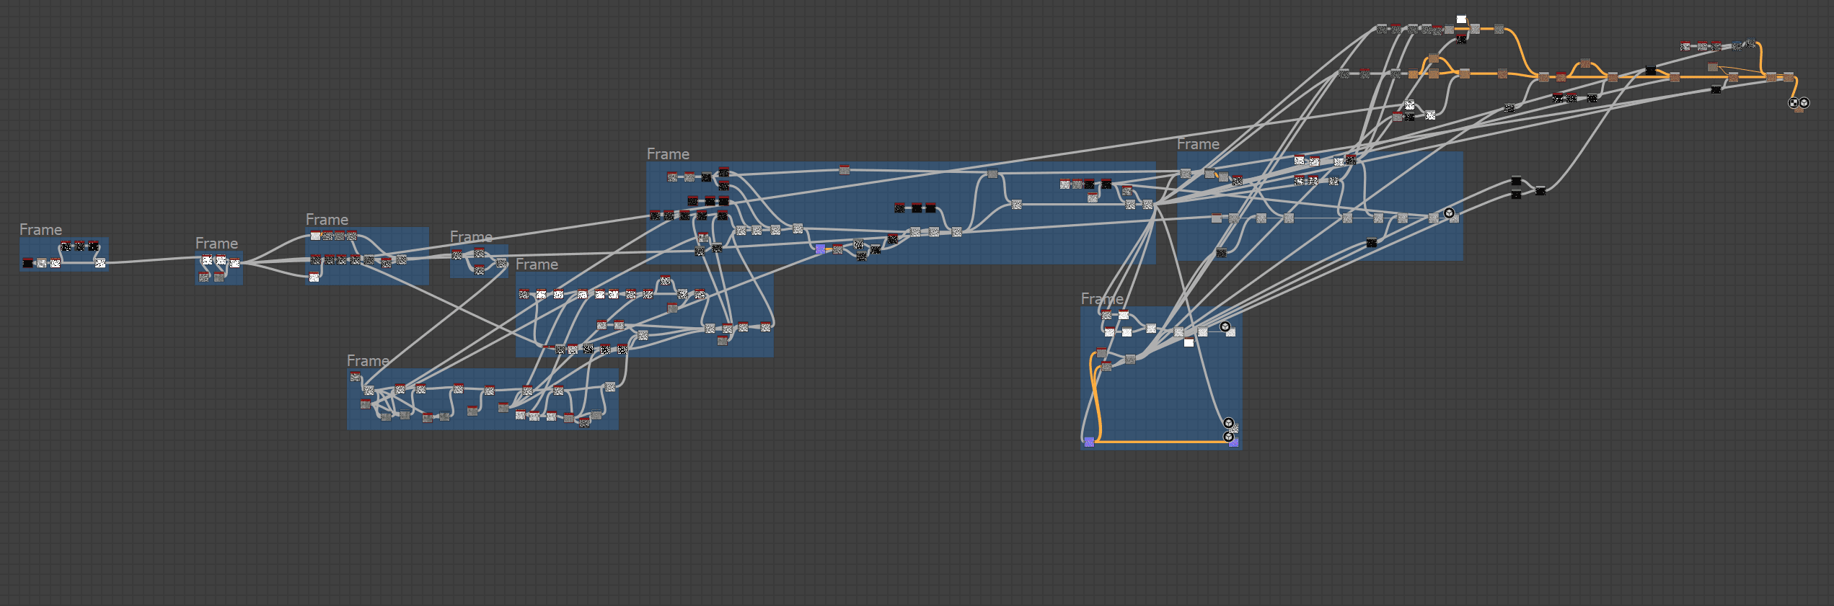1834x606 pixels.
Task: Click the thick horizontal orange wire between purple nodes
Action: (1161, 442)
